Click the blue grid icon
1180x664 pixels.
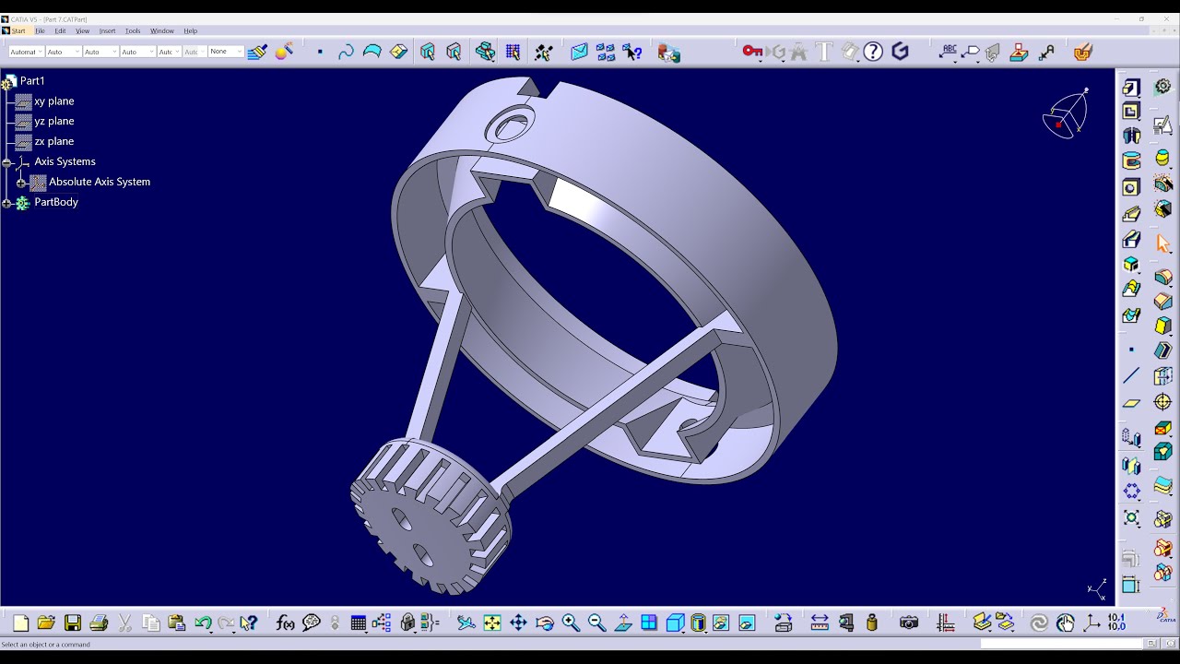tap(513, 52)
